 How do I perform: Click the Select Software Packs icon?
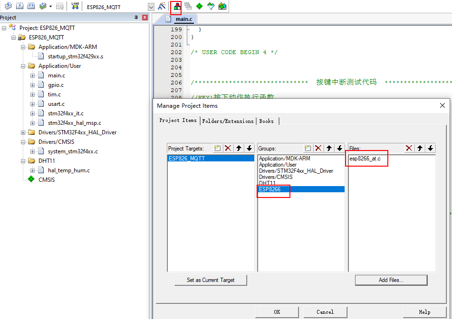point(211,6)
